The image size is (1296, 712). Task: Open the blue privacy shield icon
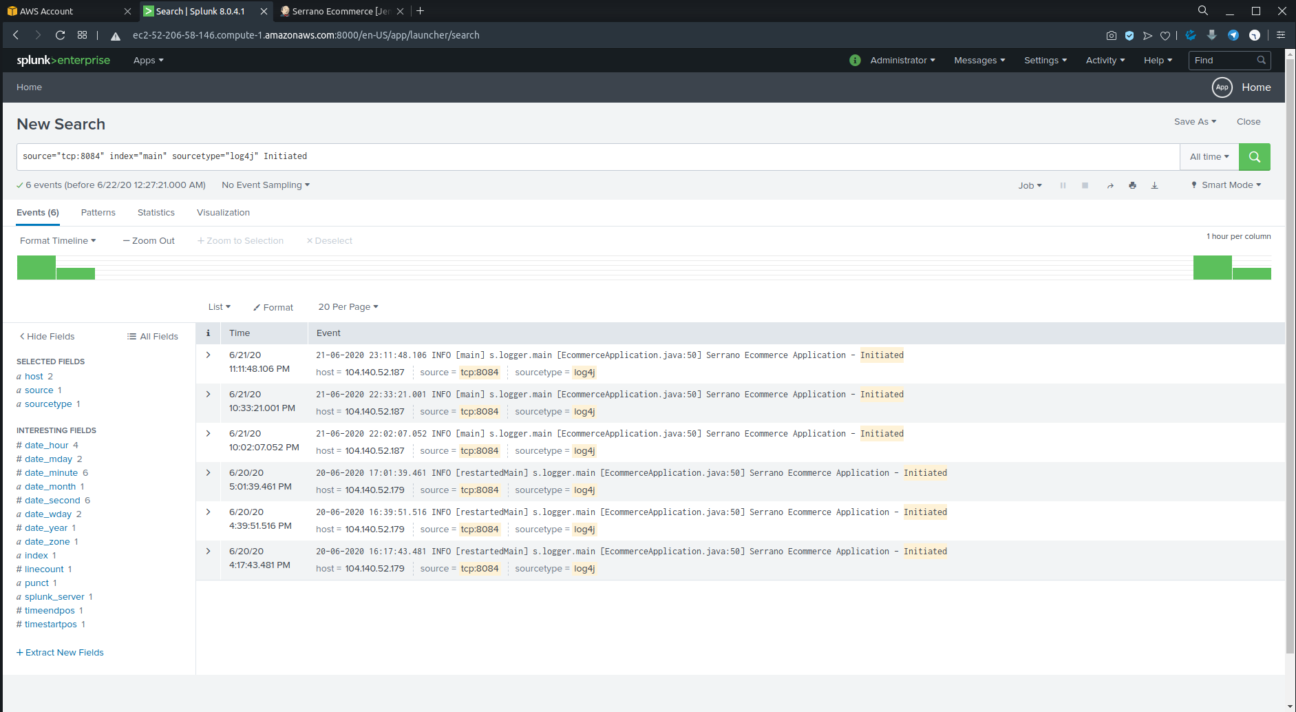[x=1129, y=35]
